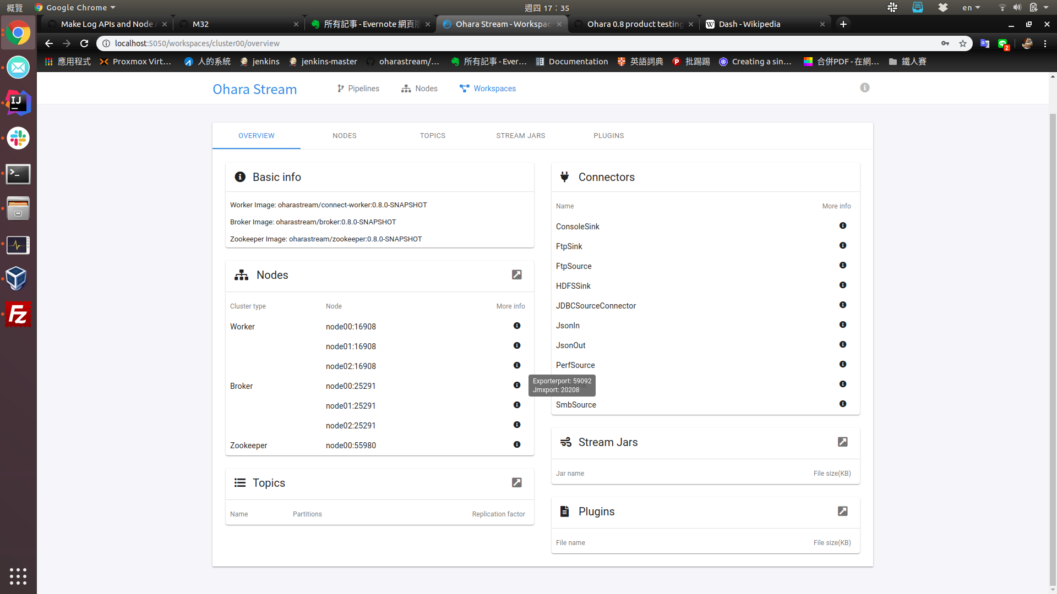
Task: Switch to Ohara 0.8 product testing tab
Action: (x=634, y=24)
